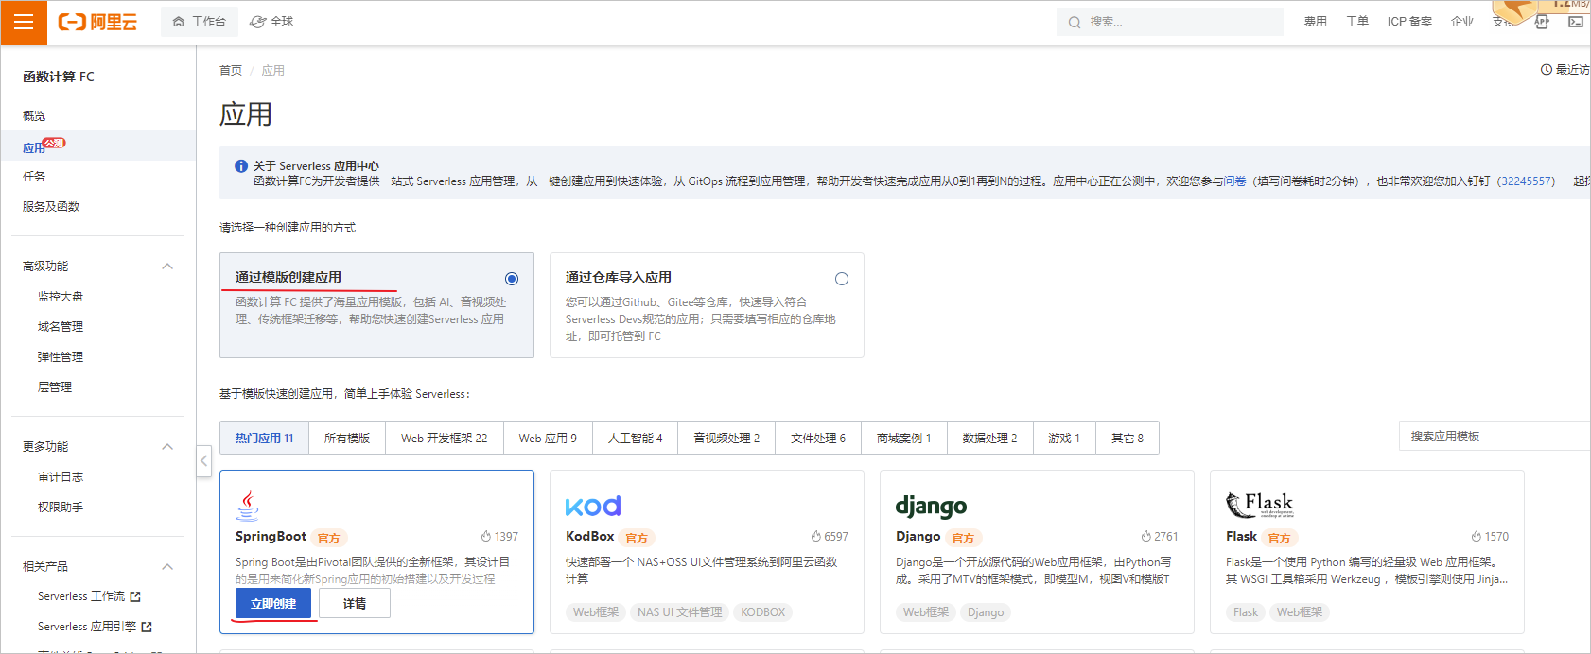This screenshot has height=654, width=1591.
Task: Click the info icon in Serverless notice
Action: pyautogui.click(x=241, y=166)
